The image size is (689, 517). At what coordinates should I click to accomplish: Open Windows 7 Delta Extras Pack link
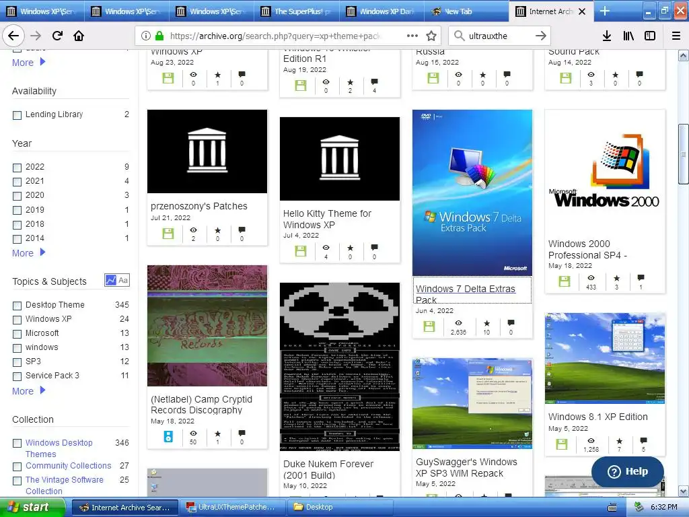coord(466,294)
